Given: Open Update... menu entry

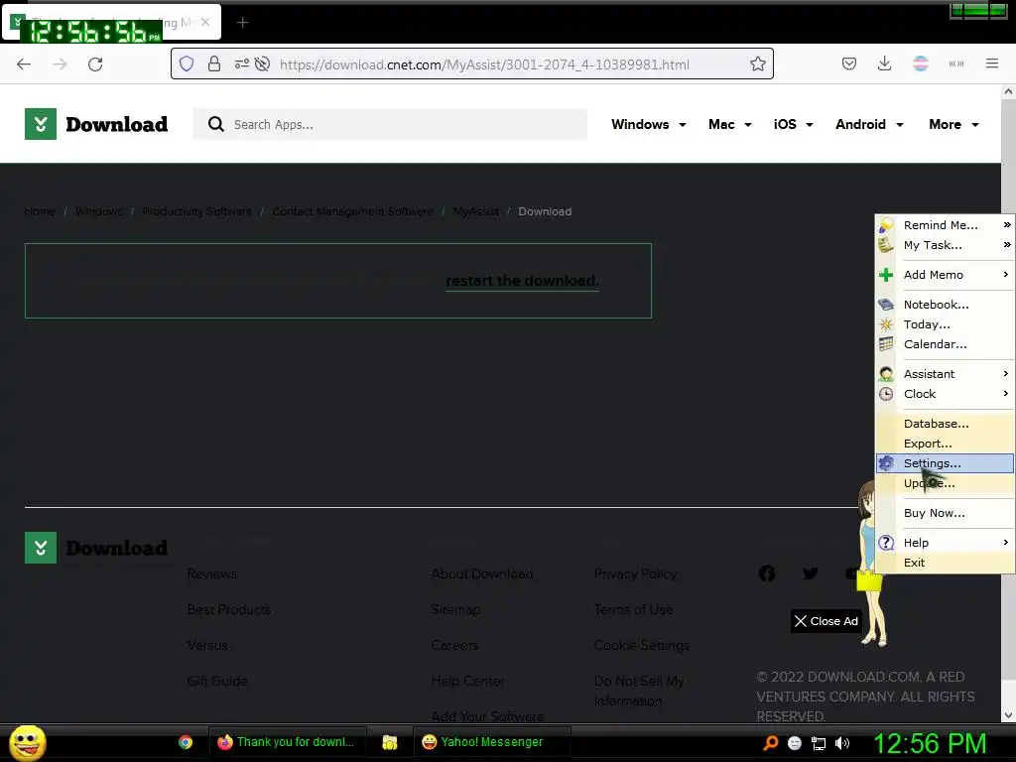Looking at the screenshot, I should click(945, 483).
